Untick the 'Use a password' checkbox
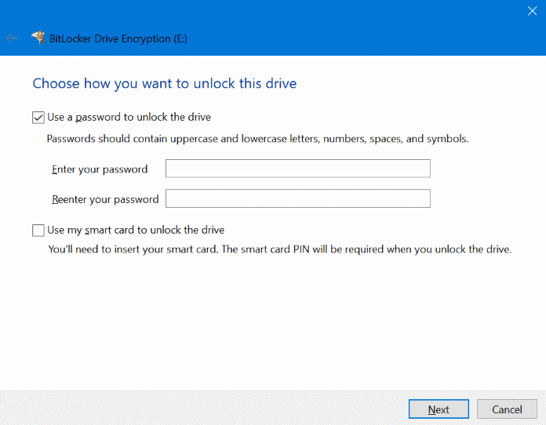546x425 pixels. tap(38, 118)
